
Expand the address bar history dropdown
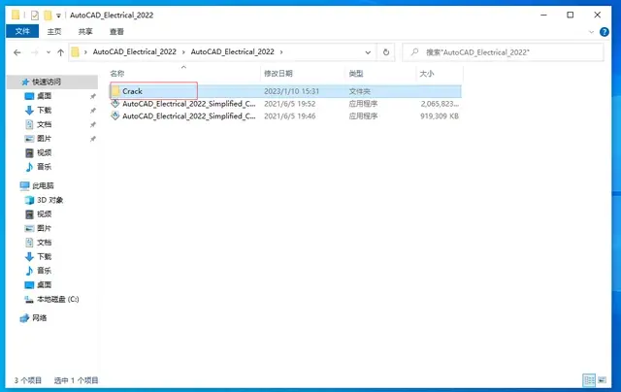click(x=368, y=52)
